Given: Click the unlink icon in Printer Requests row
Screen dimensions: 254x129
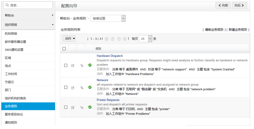Looking at the screenshot, I should [x=82, y=107].
